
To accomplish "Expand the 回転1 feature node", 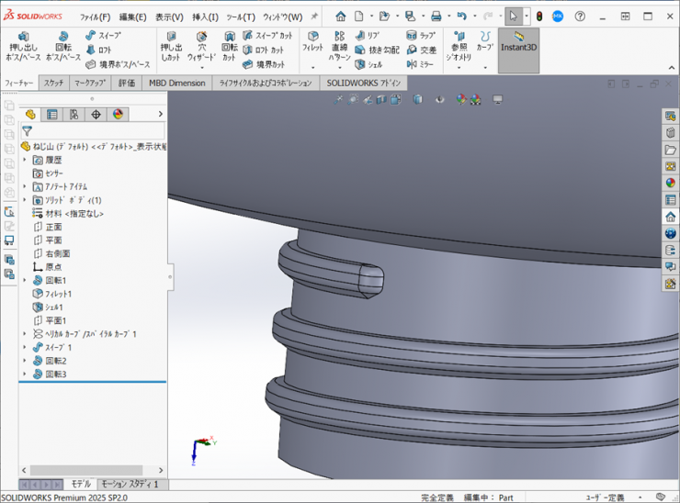I will pyautogui.click(x=25, y=280).
